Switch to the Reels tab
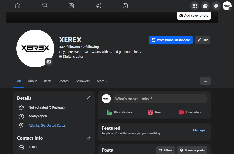Viewport: 234px width, 154px height. [48, 81]
